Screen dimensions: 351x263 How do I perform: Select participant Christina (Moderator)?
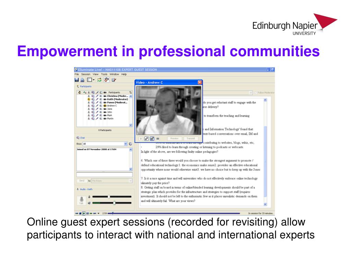point(118,96)
